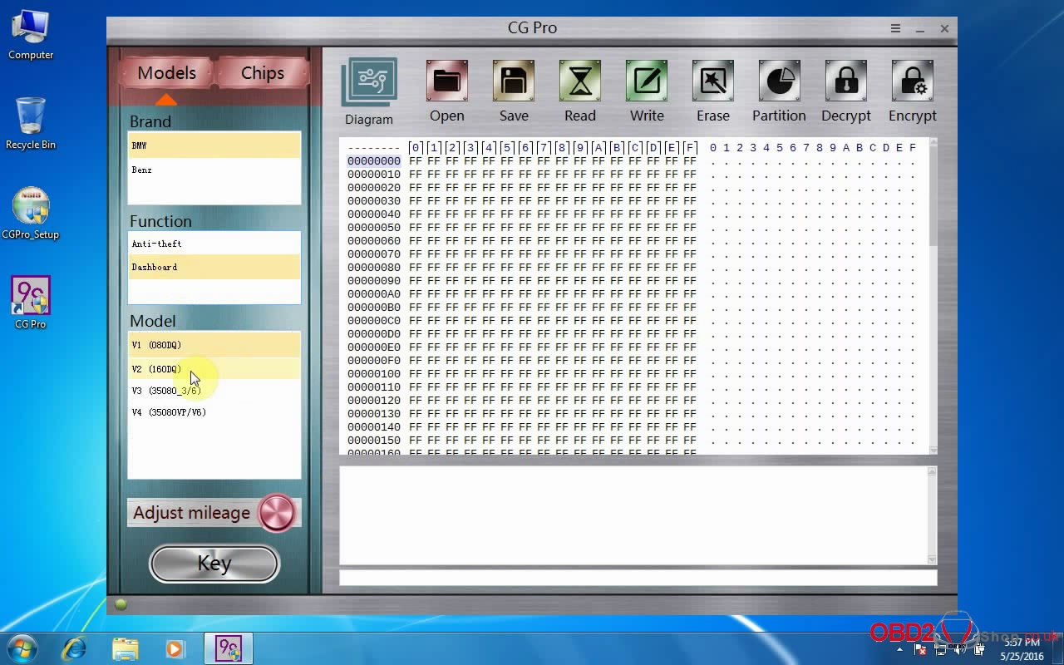Open the CG Pro hamburger menu
The height and width of the screenshot is (665, 1064).
[x=895, y=28]
